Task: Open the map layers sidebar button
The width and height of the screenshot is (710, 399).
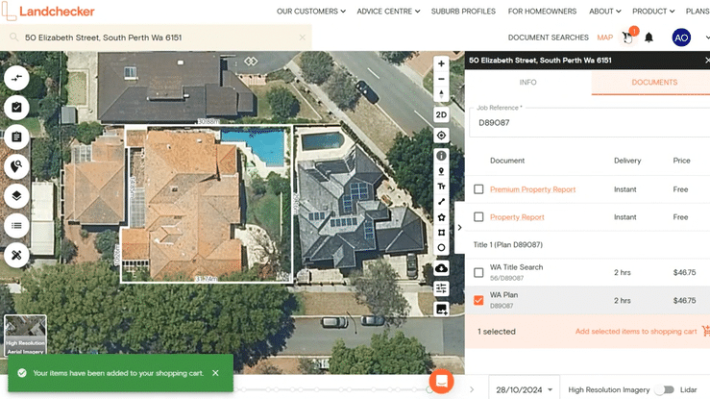Action: tap(16, 195)
